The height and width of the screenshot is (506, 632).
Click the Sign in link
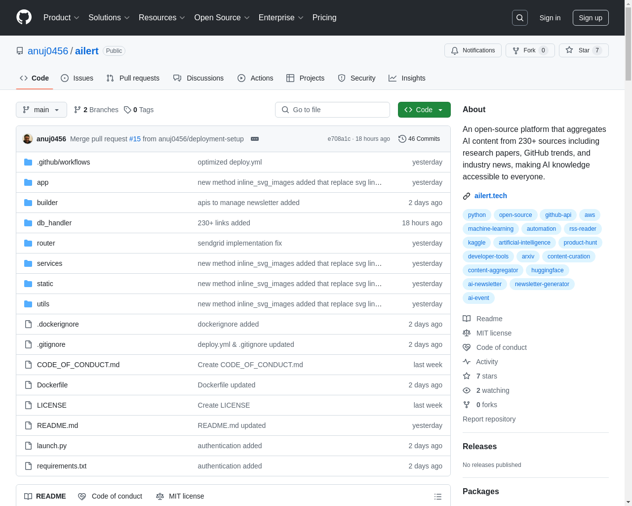click(x=550, y=18)
